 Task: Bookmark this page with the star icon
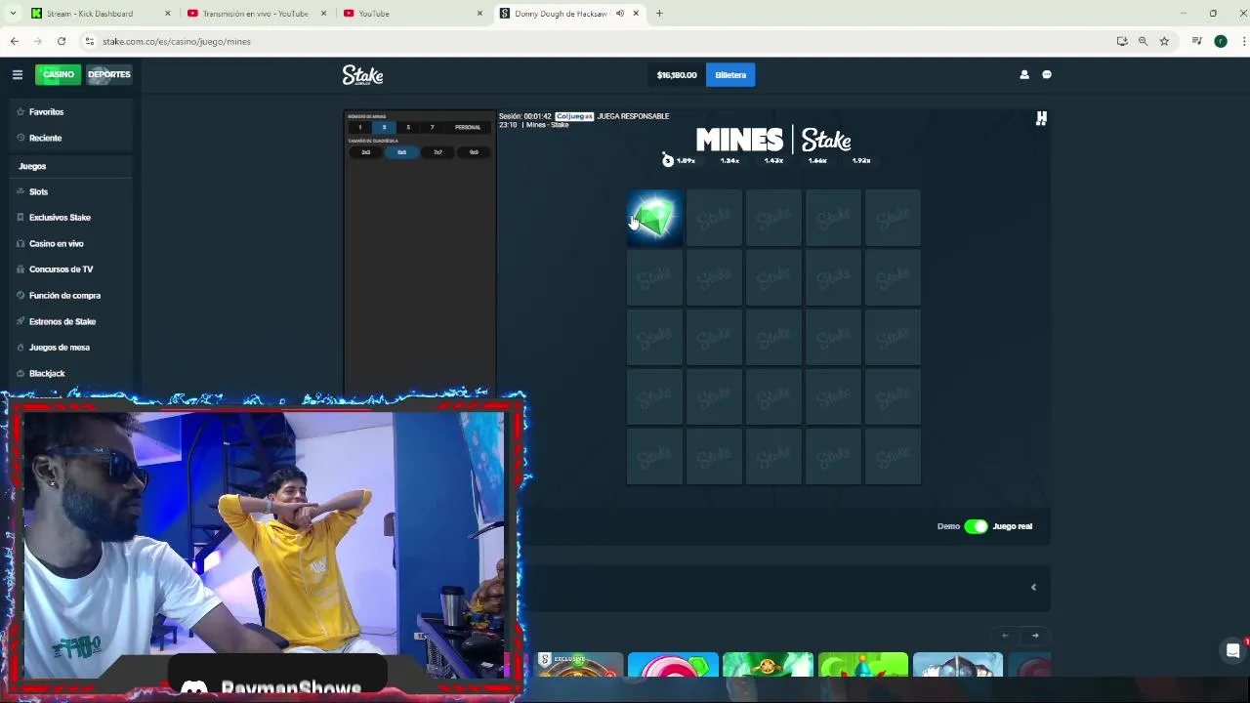coord(1164,41)
